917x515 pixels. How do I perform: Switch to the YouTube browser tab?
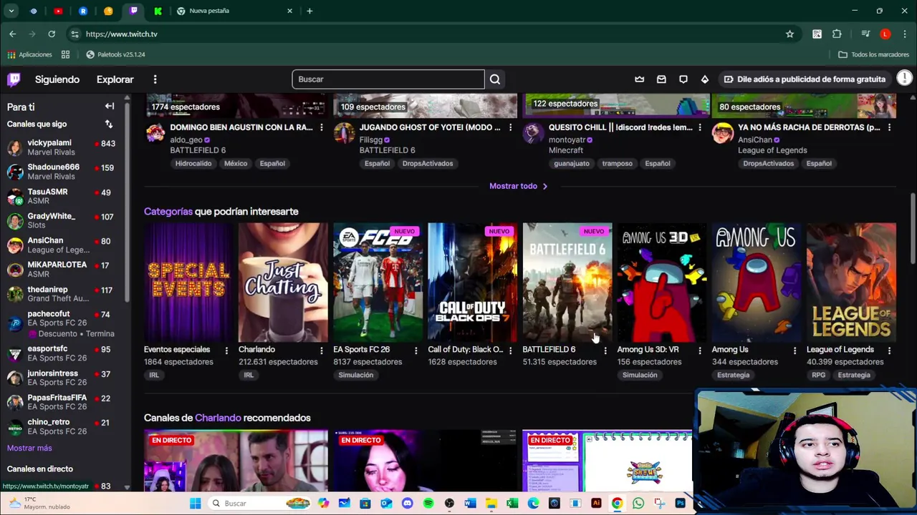click(x=58, y=11)
